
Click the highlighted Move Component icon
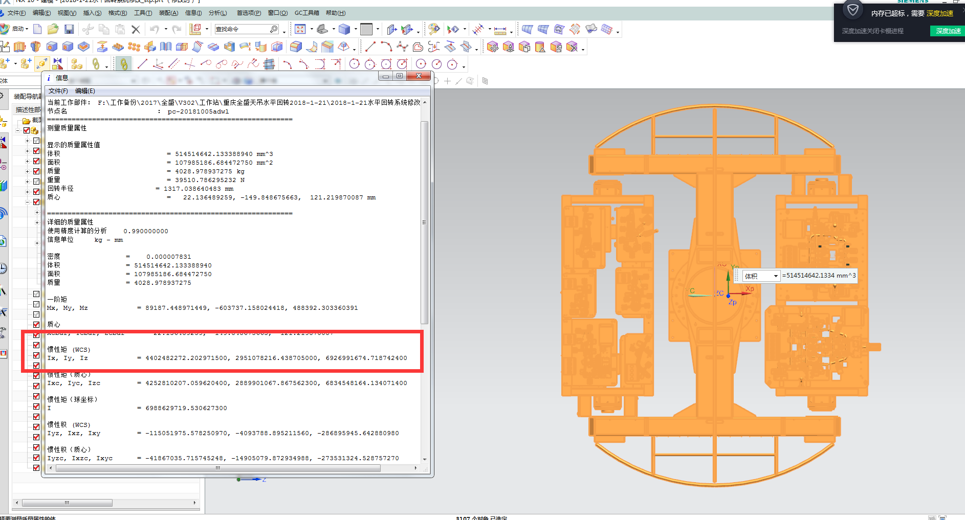tap(42, 63)
